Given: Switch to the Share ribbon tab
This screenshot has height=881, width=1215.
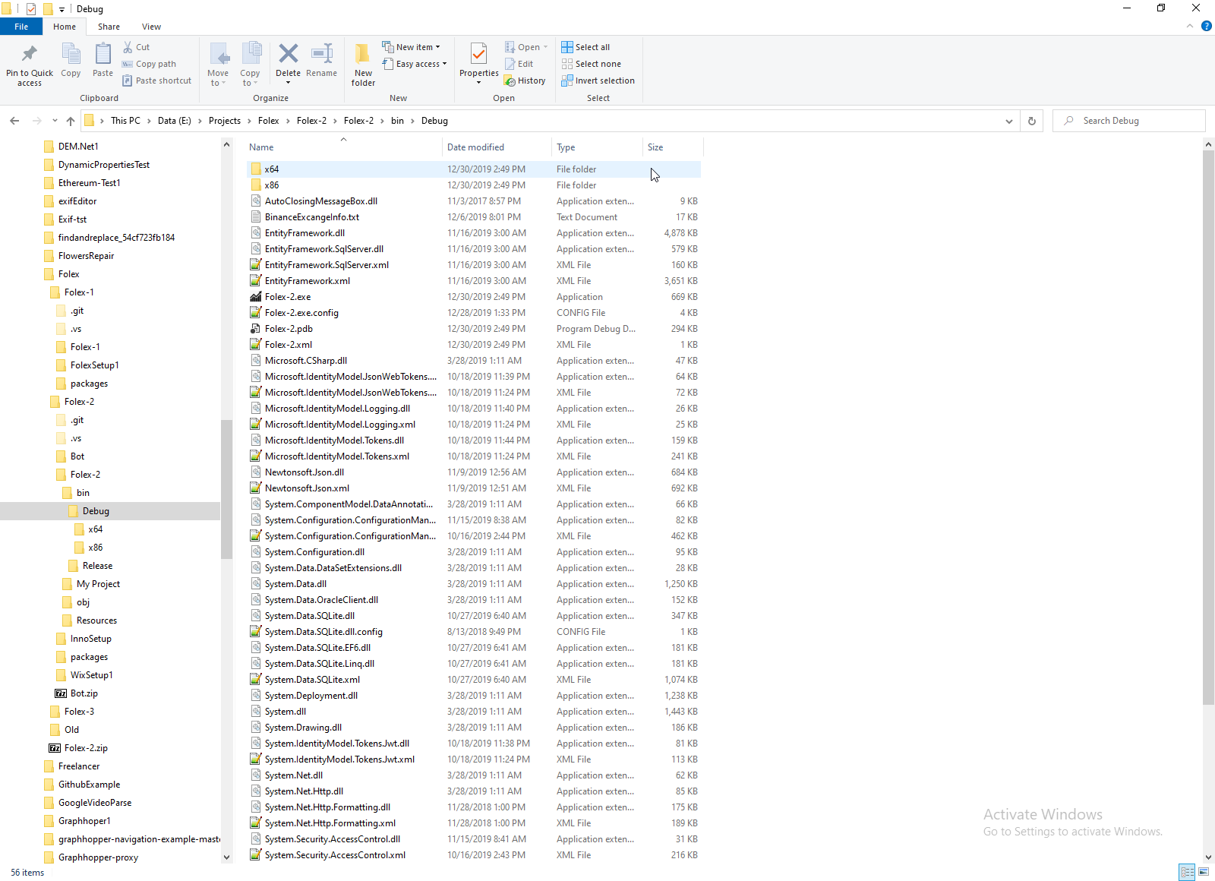Looking at the screenshot, I should pyautogui.click(x=109, y=27).
